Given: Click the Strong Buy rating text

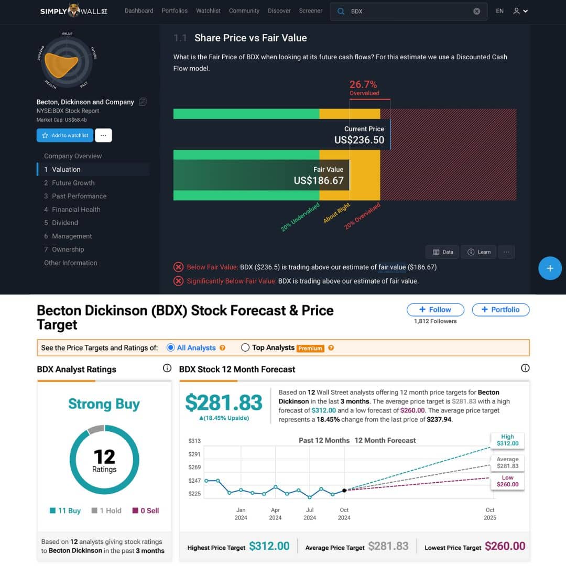Looking at the screenshot, I should (x=104, y=404).
